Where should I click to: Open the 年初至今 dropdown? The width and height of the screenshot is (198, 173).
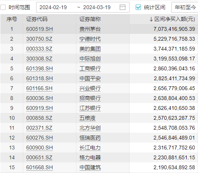[185, 7]
